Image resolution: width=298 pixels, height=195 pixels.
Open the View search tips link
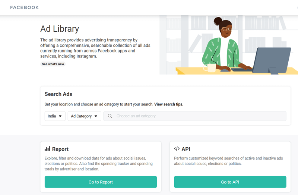point(169,104)
